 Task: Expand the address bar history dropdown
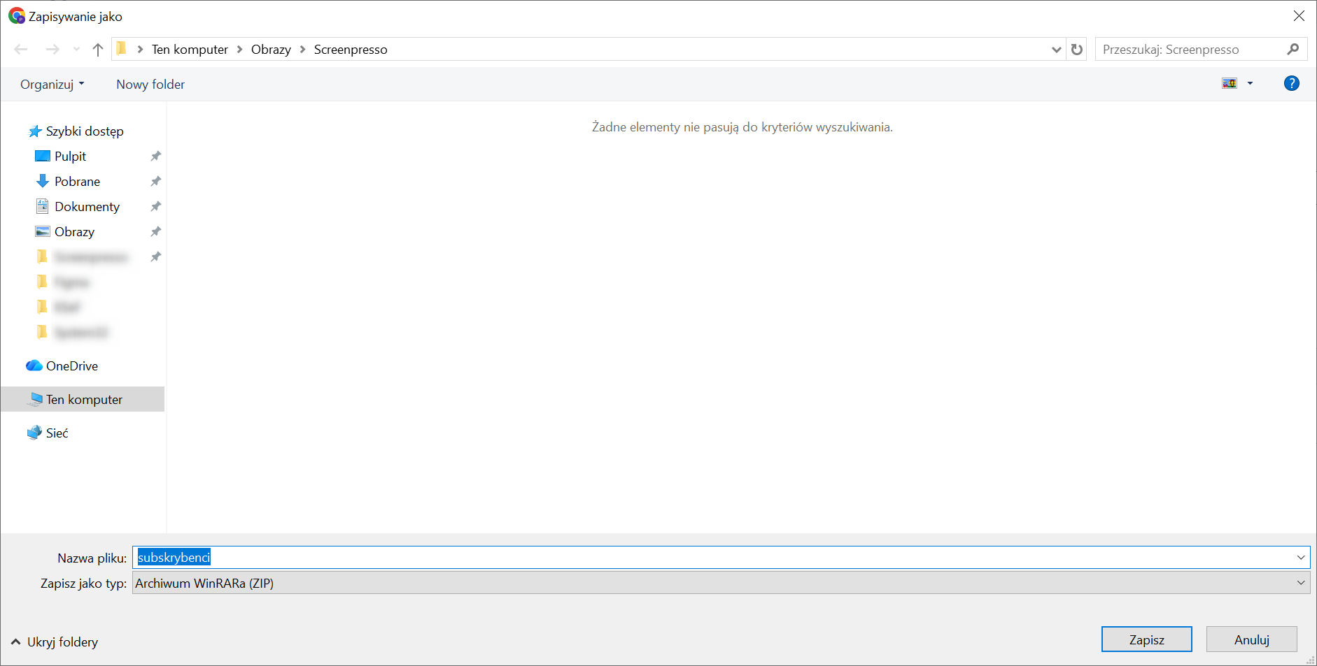coord(1056,50)
